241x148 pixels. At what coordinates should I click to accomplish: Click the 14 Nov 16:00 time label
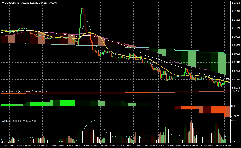(174, 145)
